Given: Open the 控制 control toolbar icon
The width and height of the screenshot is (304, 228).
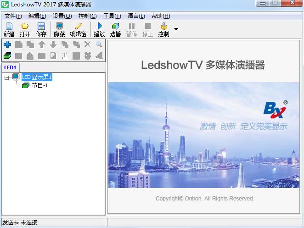Looking at the screenshot, I should (163, 29).
